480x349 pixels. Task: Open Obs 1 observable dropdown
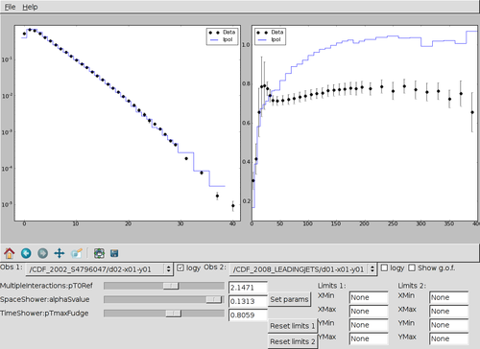[x=99, y=269]
